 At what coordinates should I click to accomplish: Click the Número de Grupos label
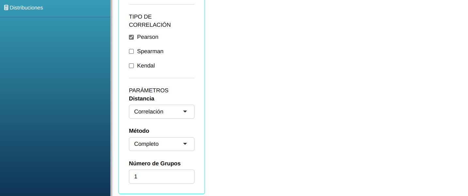155,163
